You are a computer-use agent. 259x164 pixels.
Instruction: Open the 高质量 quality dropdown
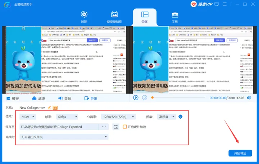167,117
